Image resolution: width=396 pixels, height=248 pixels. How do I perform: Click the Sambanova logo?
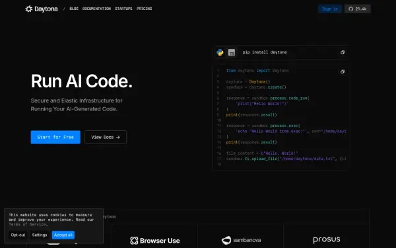241,240
